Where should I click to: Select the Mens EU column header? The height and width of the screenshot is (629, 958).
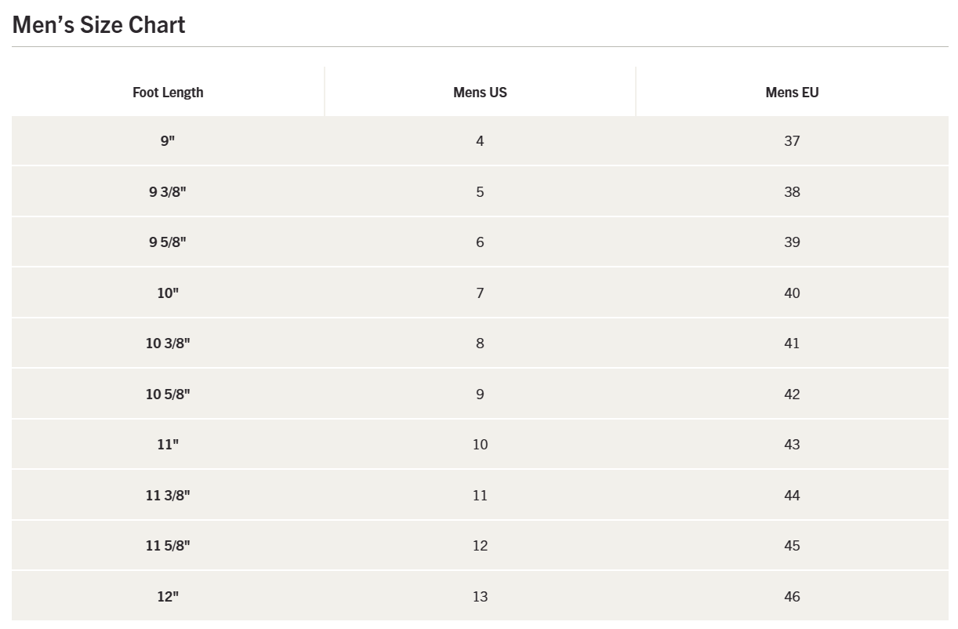point(792,93)
